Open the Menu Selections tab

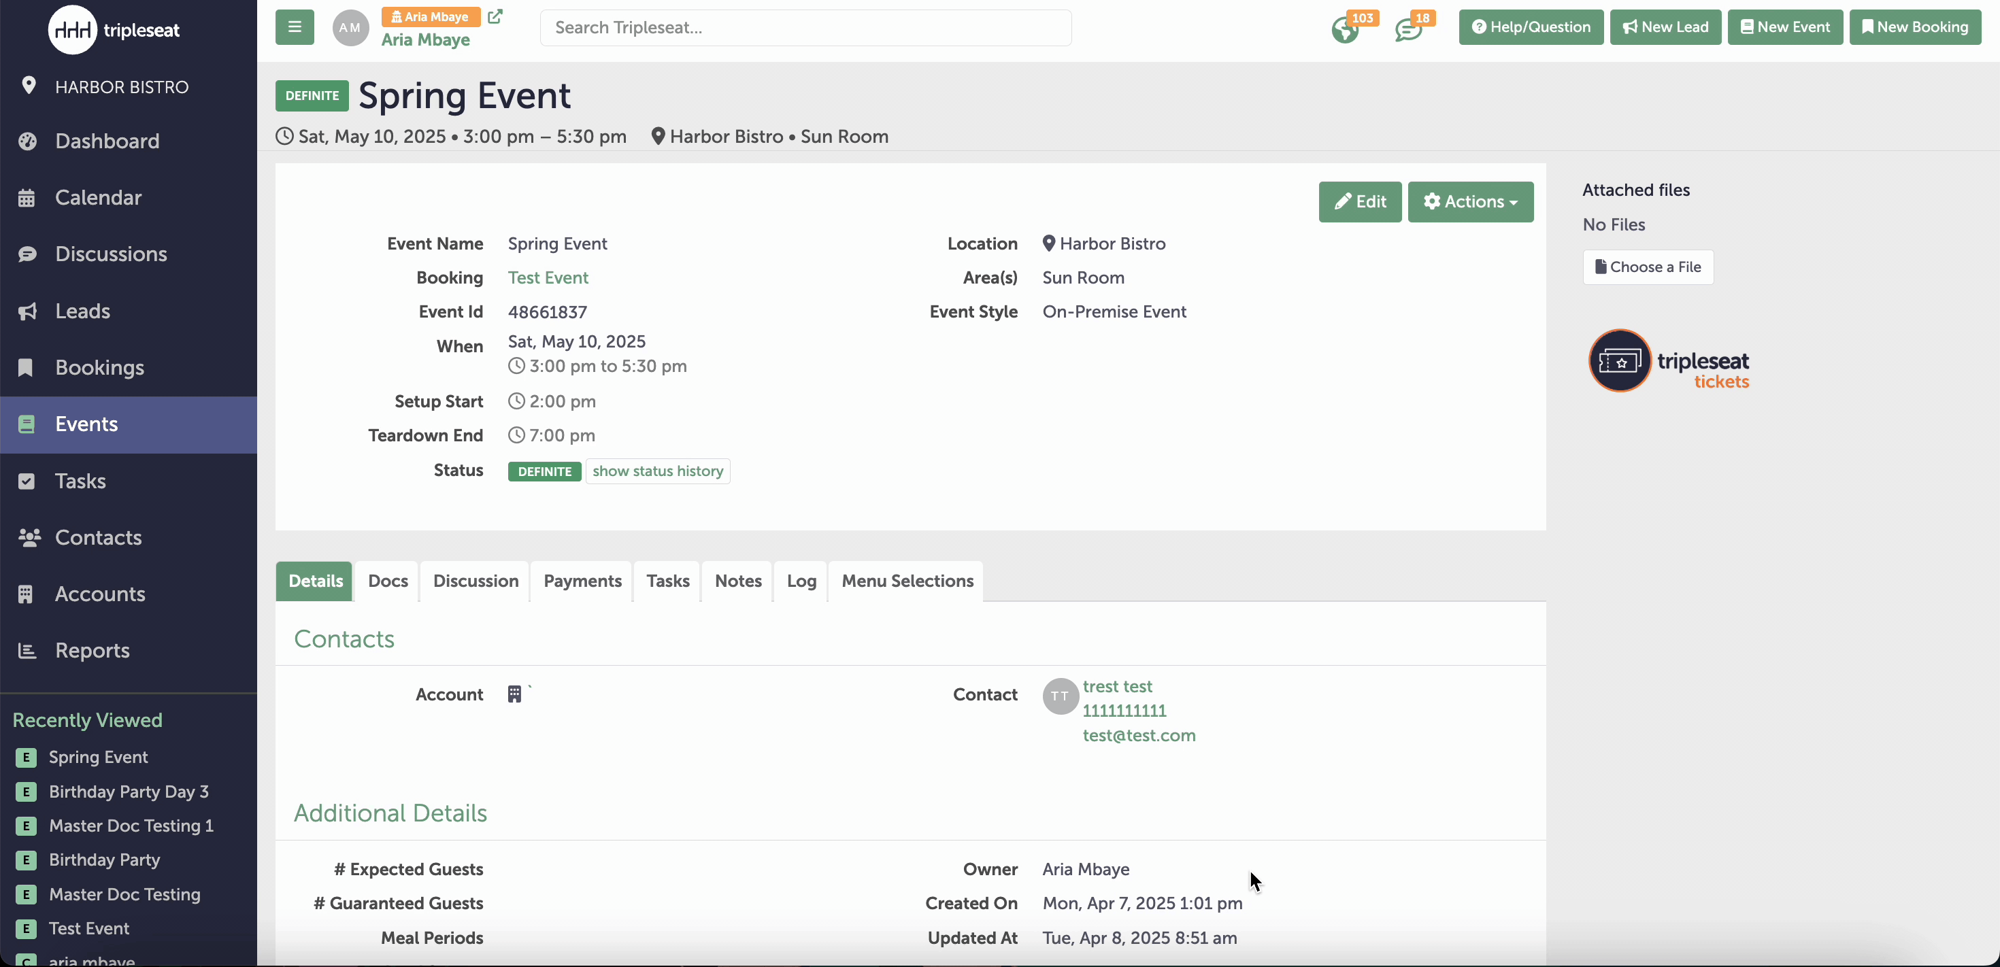tap(906, 581)
